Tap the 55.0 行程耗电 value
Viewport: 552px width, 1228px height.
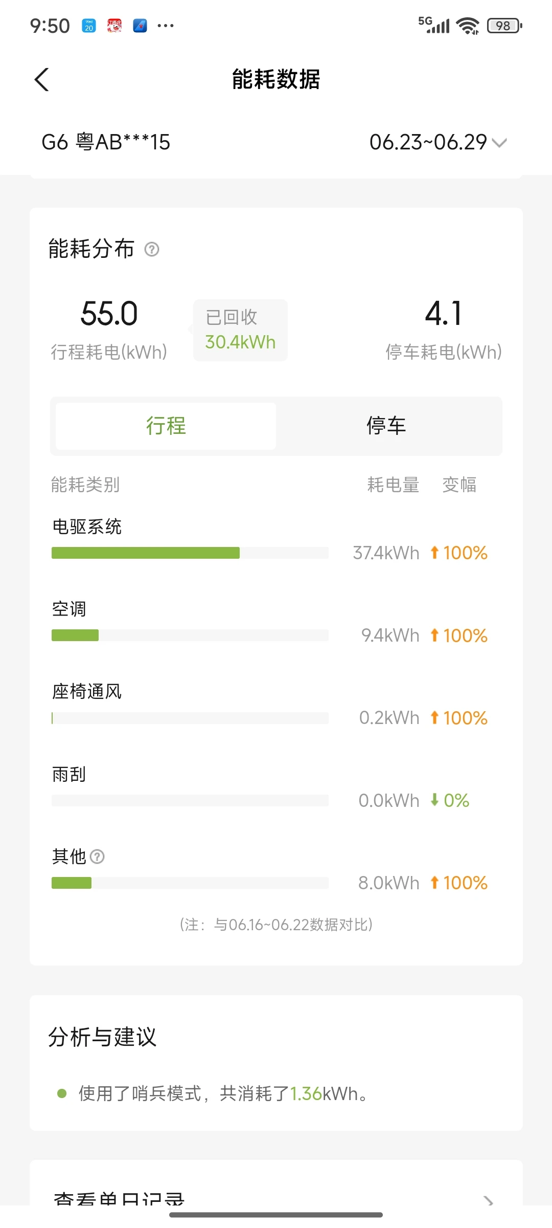coord(109,313)
